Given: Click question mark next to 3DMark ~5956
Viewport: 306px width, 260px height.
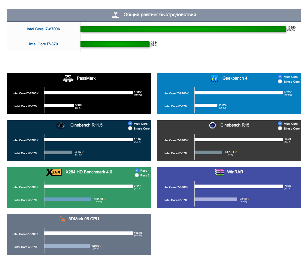Looking at the screenshot, I should [101, 246].
